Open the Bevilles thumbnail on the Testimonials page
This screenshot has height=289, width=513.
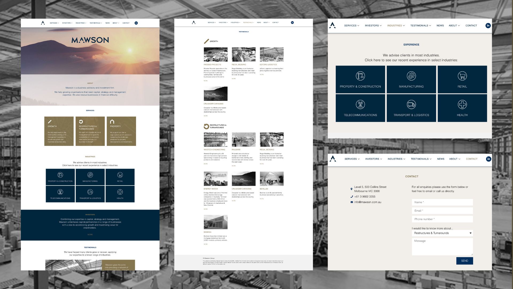[272, 179]
